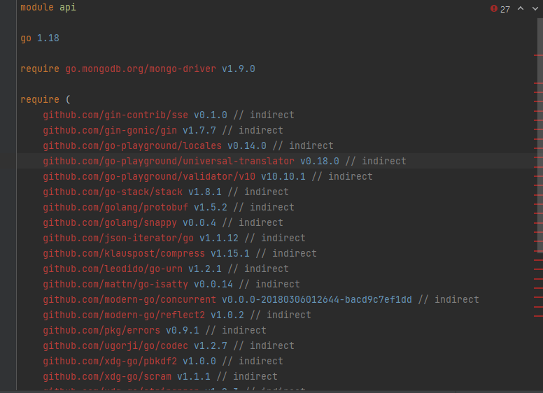The width and height of the screenshot is (543, 393).
Task: Click version v1.0.2 of reflect2
Action: click(x=227, y=315)
